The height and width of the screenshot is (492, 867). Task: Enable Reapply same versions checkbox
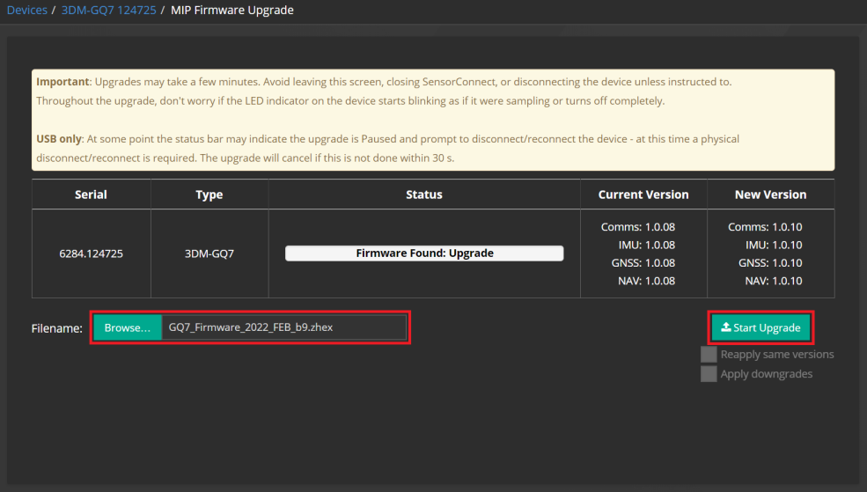point(709,355)
